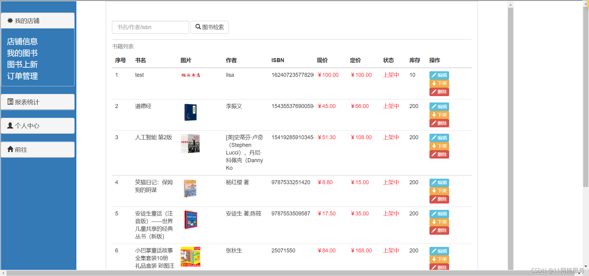Delete the 安徒生童话 book

click(x=439, y=230)
